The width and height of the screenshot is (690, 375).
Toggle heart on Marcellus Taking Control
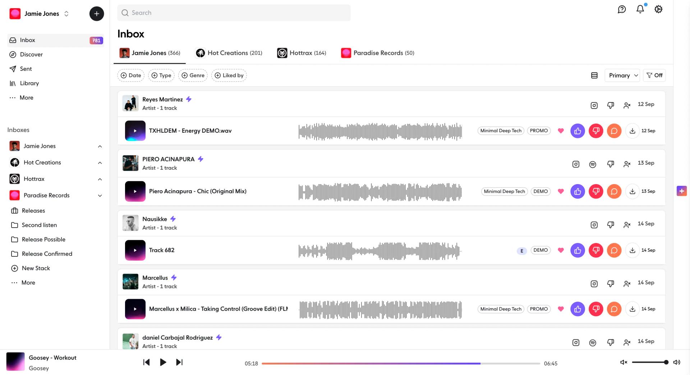point(561,309)
